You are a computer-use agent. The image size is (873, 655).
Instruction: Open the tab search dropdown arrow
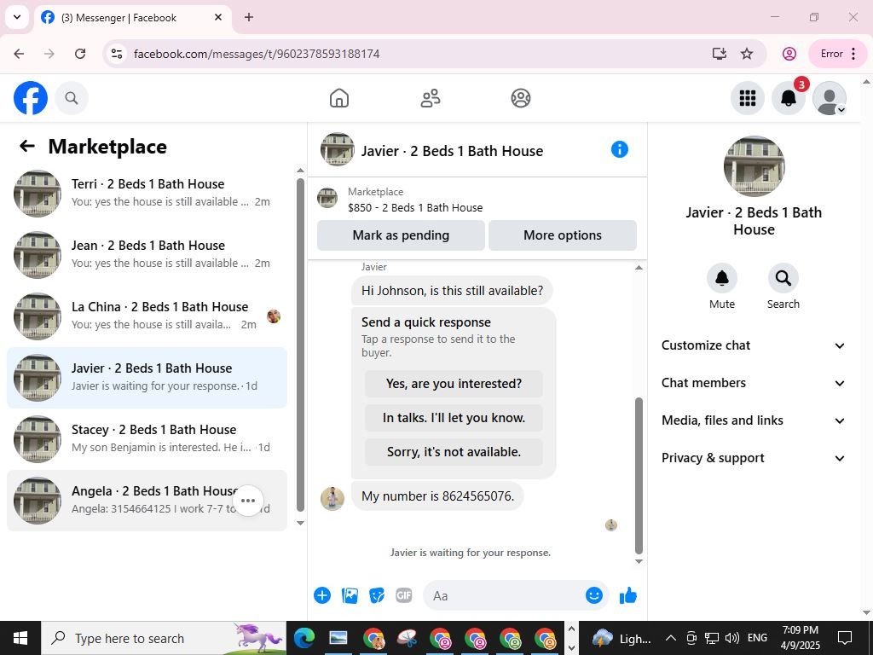[17, 17]
